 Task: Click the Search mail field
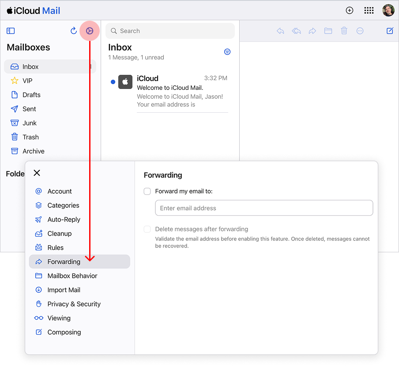pos(170,31)
